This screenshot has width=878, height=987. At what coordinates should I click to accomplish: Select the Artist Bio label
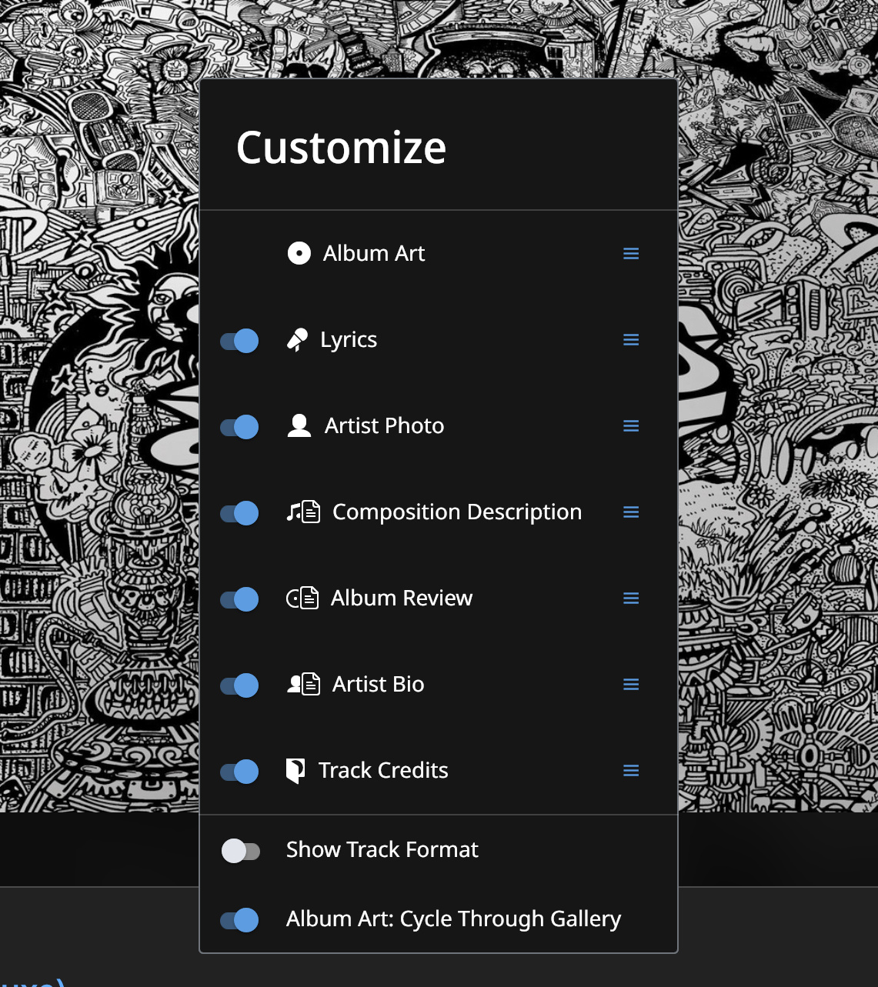click(378, 684)
